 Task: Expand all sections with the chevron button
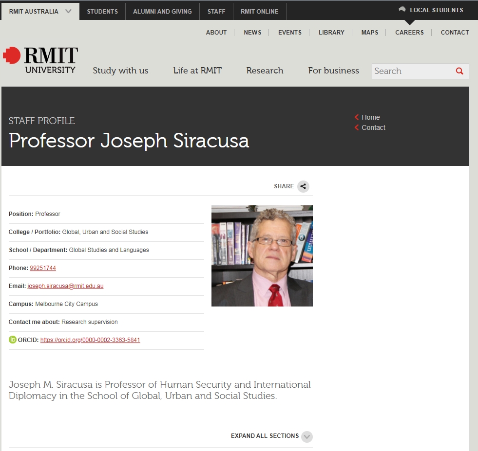click(x=306, y=436)
